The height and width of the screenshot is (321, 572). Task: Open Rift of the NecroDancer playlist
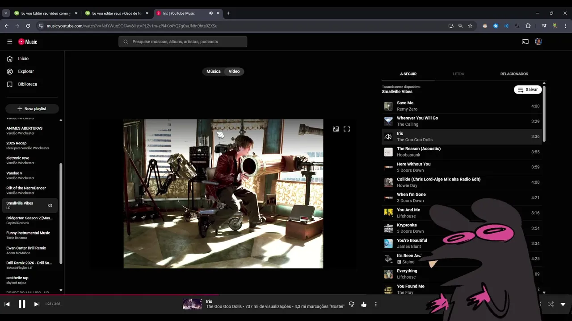30,190
